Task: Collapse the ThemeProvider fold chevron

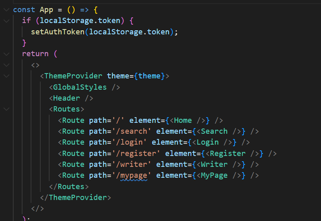Action: pos(6,76)
